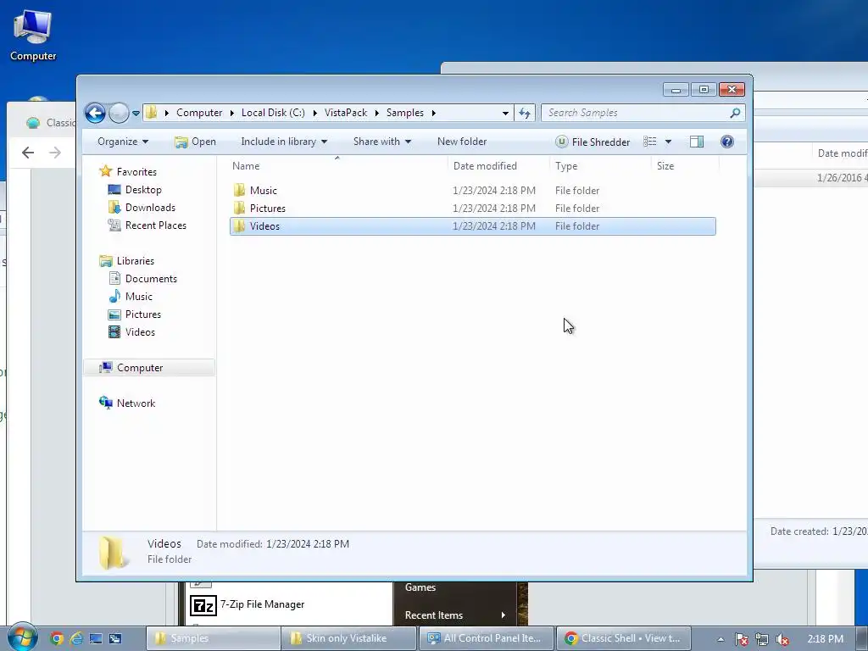Open the Include in library menu
Viewport: 868px width, 651px height.
click(x=284, y=142)
